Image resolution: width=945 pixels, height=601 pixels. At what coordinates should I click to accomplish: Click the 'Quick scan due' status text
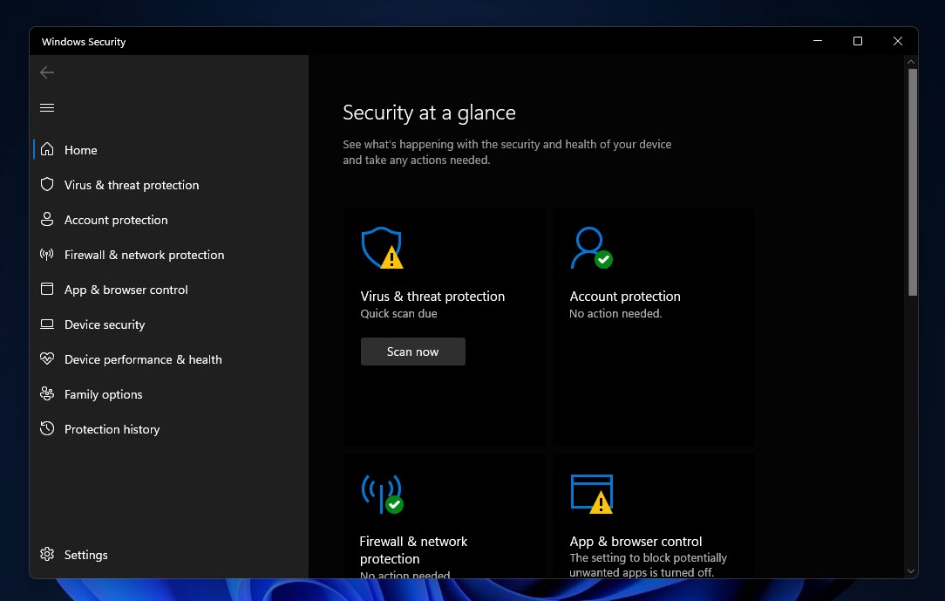pos(398,313)
